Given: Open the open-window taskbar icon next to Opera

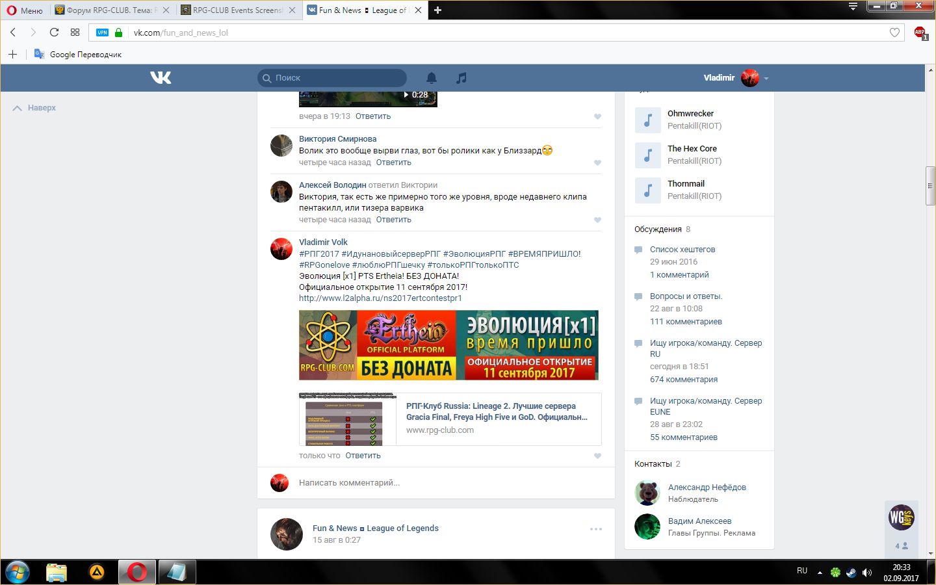Looking at the screenshot, I should pyautogui.click(x=177, y=572).
